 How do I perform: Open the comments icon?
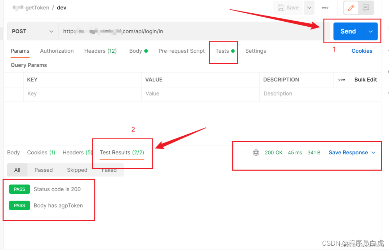tap(366, 8)
